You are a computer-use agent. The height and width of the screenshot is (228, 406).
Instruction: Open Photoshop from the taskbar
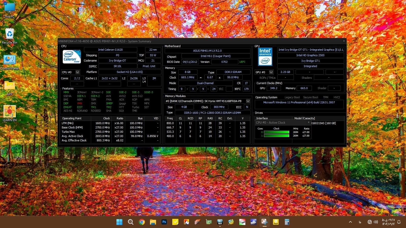pyautogui.click(x=164, y=222)
